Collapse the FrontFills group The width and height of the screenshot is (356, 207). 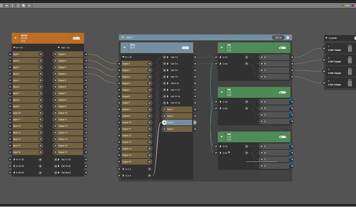click(326, 38)
